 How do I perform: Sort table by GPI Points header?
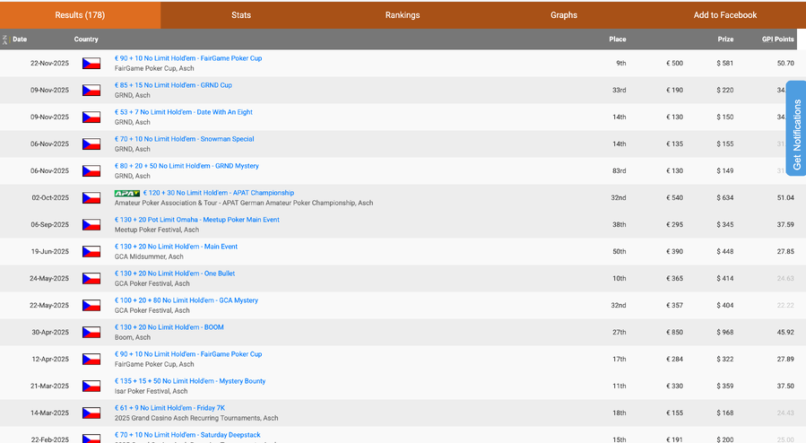(x=777, y=39)
